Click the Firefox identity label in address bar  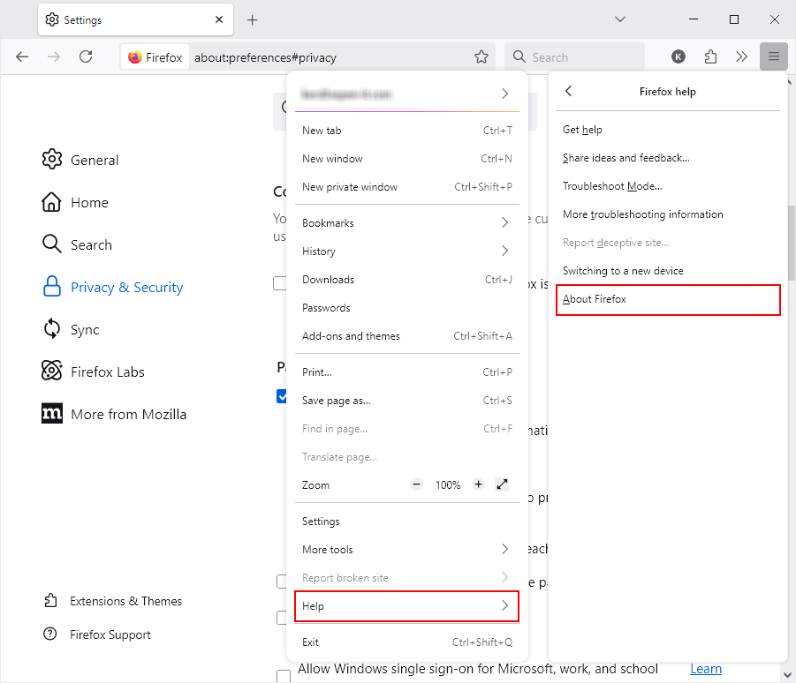point(155,56)
